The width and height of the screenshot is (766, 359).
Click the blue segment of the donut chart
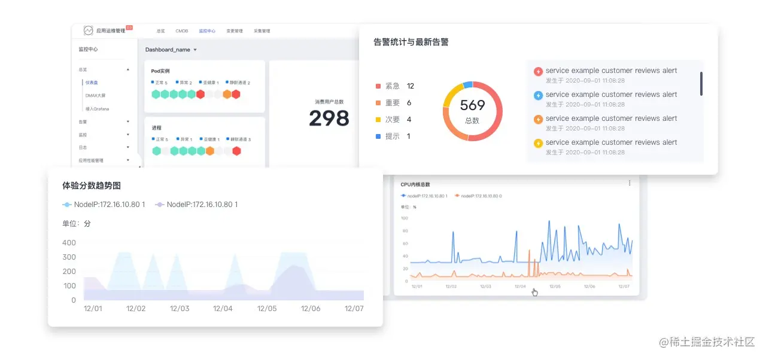pyautogui.click(x=468, y=85)
